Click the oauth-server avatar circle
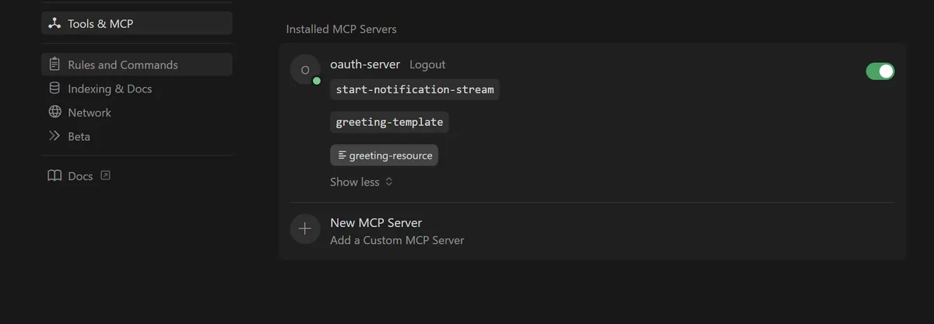 pyautogui.click(x=305, y=69)
